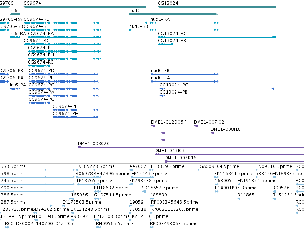Click BAC clone label DME1-013I03

click(169, 151)
